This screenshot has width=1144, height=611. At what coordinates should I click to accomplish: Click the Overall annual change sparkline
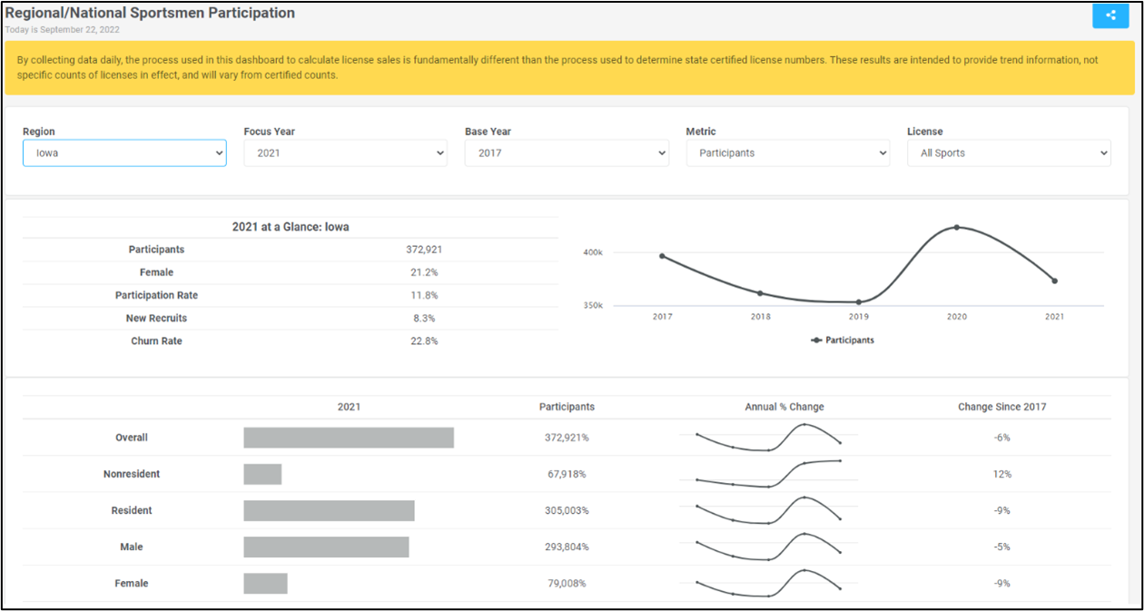[x=768, y=438]
